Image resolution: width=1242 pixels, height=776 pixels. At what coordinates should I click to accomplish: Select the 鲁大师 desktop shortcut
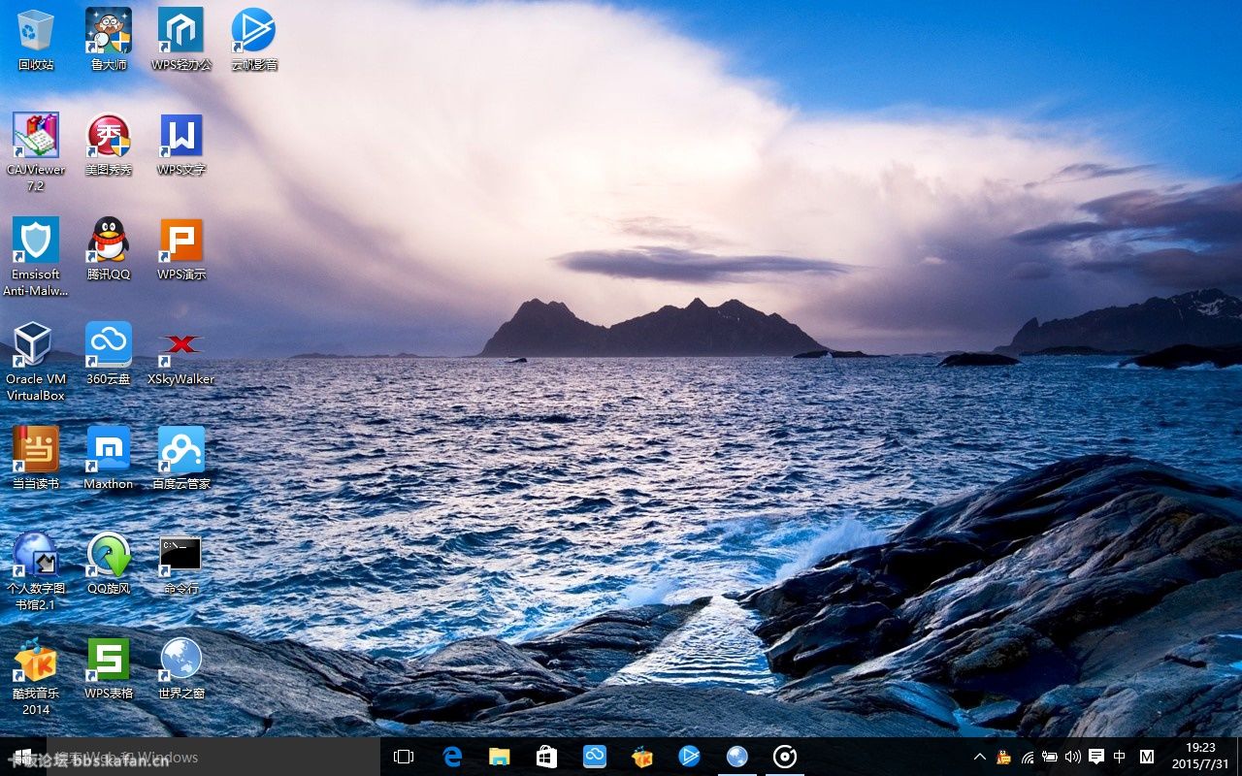click(x=109, y=40)
